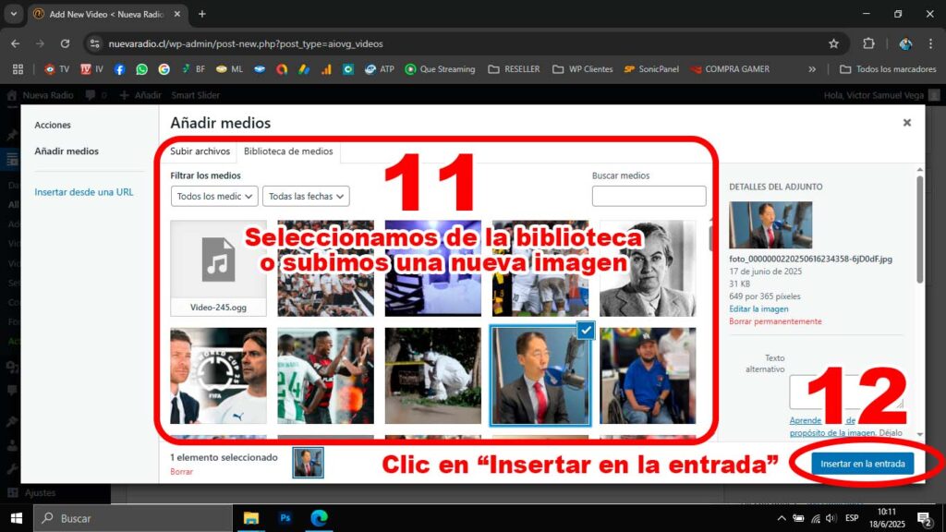Open the tab search dropdown arrow
Viewport: 946px width, 532px height.
coord(13,14)
